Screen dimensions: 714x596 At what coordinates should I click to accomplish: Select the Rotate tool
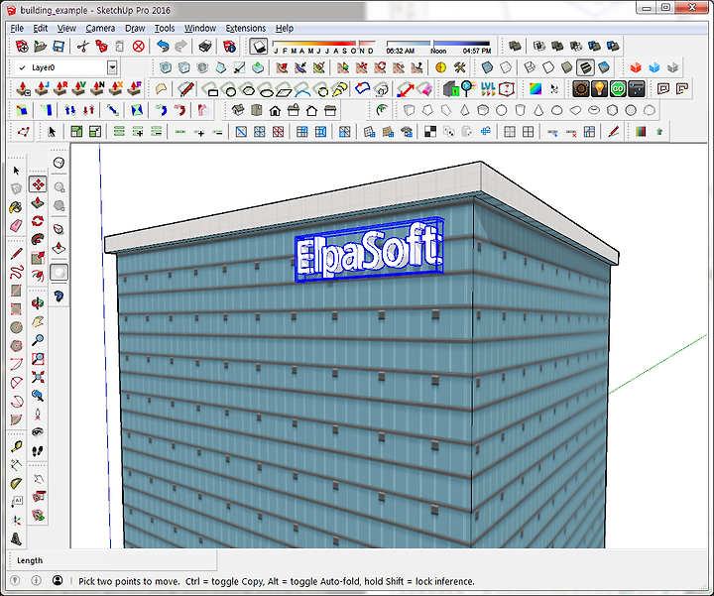pyautogui.click(x=38, y=221)
